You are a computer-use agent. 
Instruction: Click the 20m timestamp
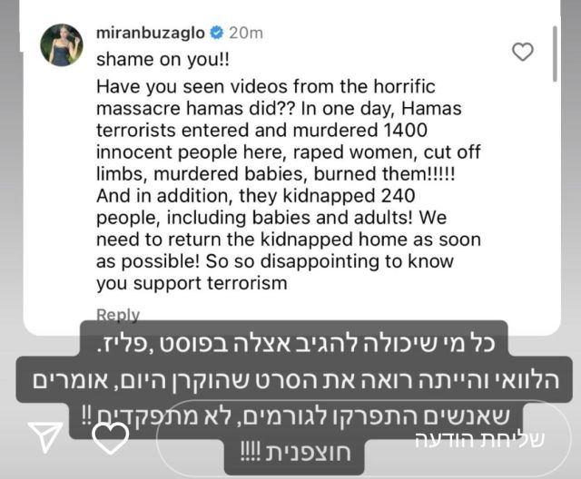coord(246,33)
